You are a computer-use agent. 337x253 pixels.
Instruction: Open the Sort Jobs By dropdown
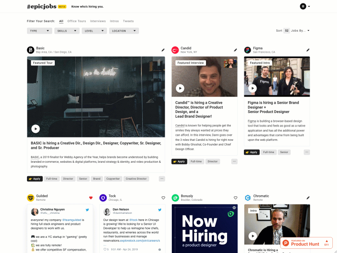coord(299,30)
